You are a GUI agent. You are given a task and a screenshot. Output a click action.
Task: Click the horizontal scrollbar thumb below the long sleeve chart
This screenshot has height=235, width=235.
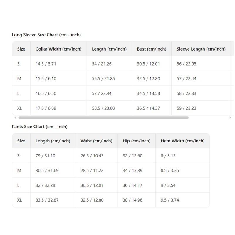tap(103, 117)
